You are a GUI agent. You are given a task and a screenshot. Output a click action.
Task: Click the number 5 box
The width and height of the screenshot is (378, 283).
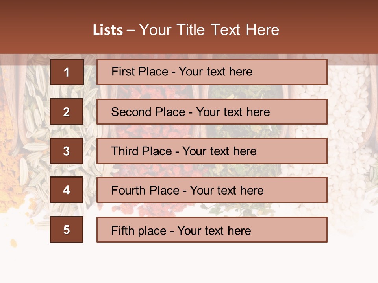[67, 230]
